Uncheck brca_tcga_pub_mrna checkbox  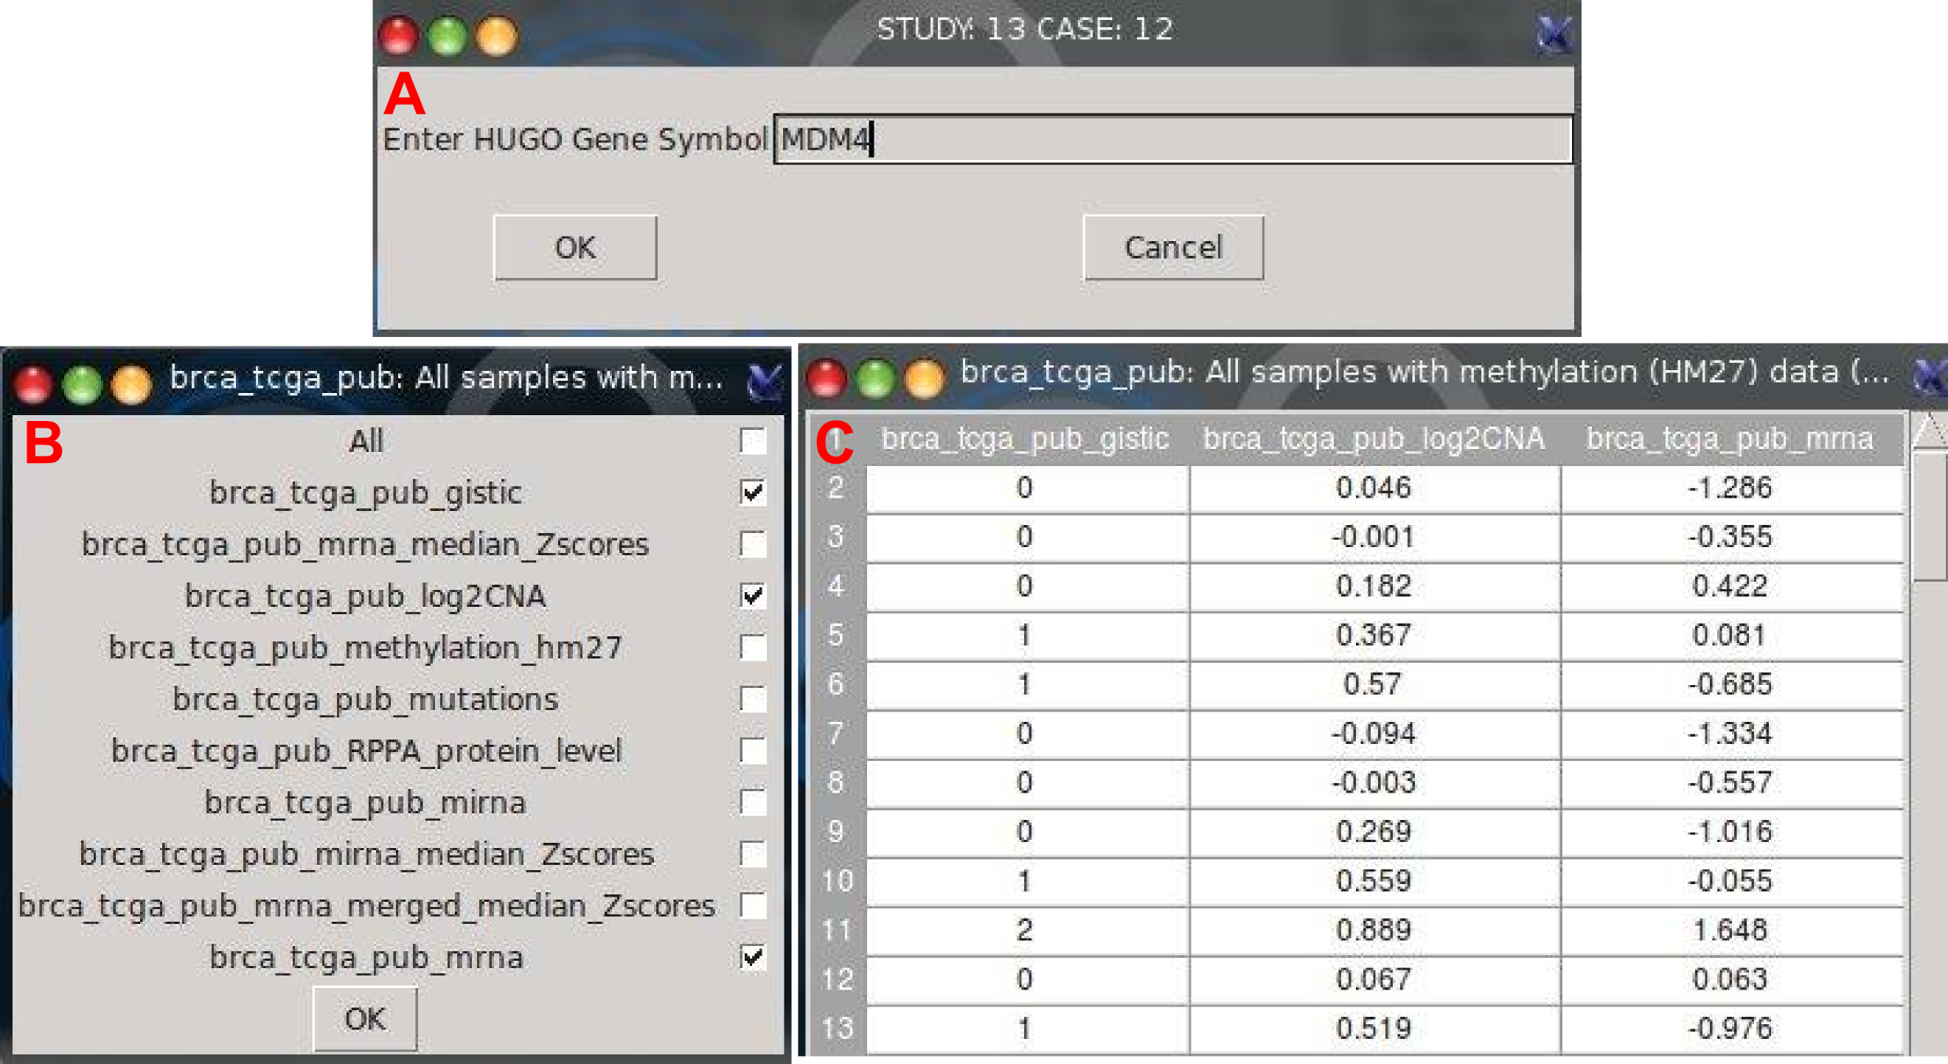752,957
